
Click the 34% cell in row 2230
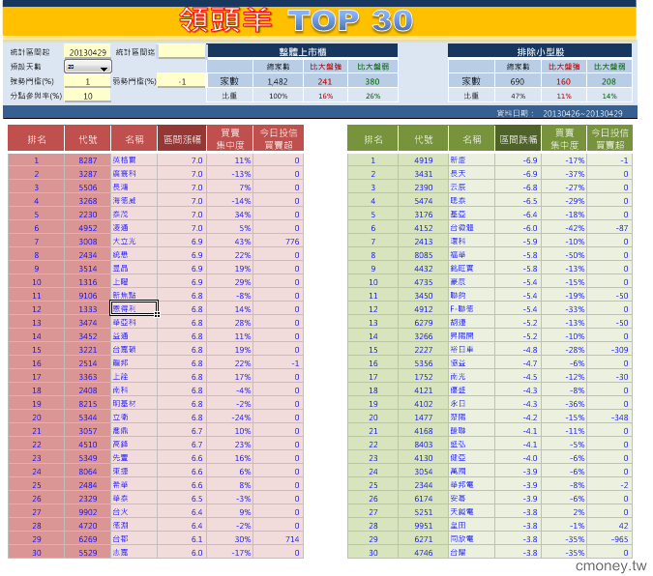230,215
